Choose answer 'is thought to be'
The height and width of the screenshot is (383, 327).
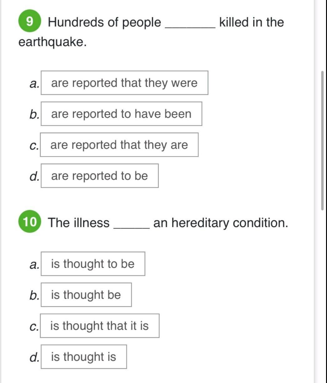point(93,264)
